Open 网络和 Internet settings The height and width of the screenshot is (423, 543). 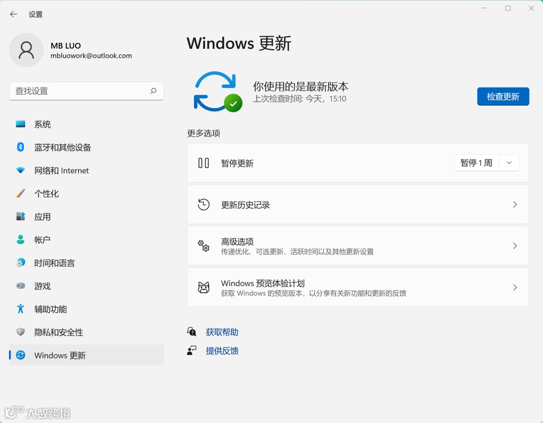click(86, 170)
